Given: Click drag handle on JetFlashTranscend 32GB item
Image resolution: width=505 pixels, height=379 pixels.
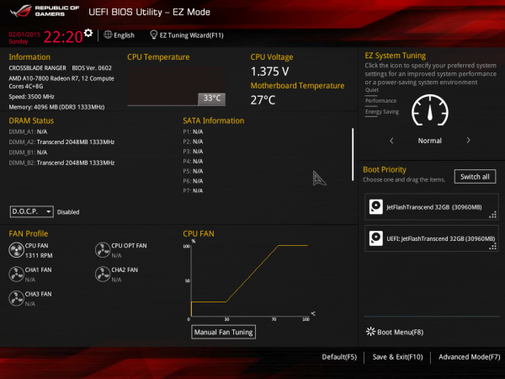Looking at the screenshot, I should click(x=492, y=215).
